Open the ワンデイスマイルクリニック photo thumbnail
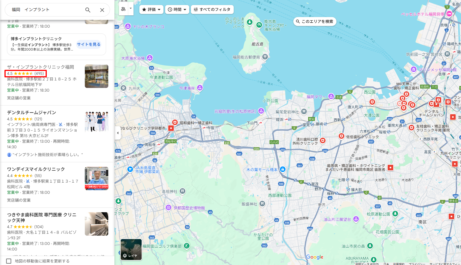This screenshot has height=265, width=461. coord(96,178)
